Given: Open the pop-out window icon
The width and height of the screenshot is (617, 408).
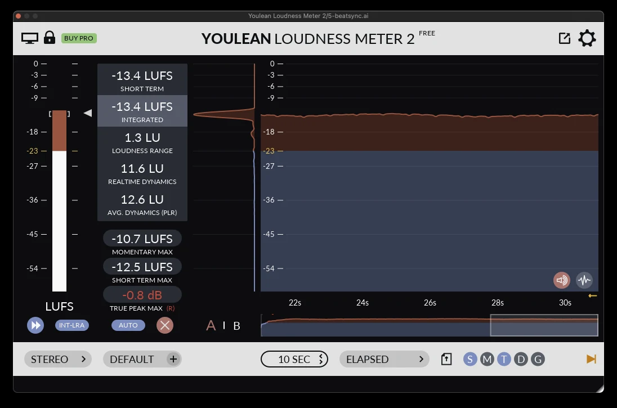Looking at the screenshot, I should point(564,38).
